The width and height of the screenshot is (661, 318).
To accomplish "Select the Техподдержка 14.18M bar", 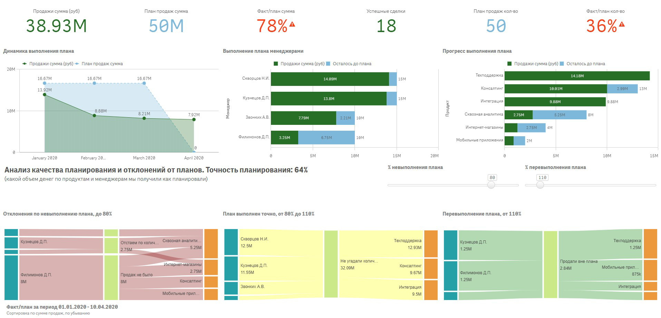I will point(577,76).
